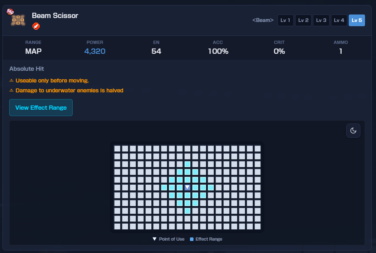Click the POWER stat label
Image resolution: width=376 pixels, height=253 pixels.
coord(95,42)
